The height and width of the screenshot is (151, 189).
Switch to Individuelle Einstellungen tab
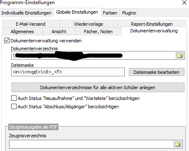point(26,13)
